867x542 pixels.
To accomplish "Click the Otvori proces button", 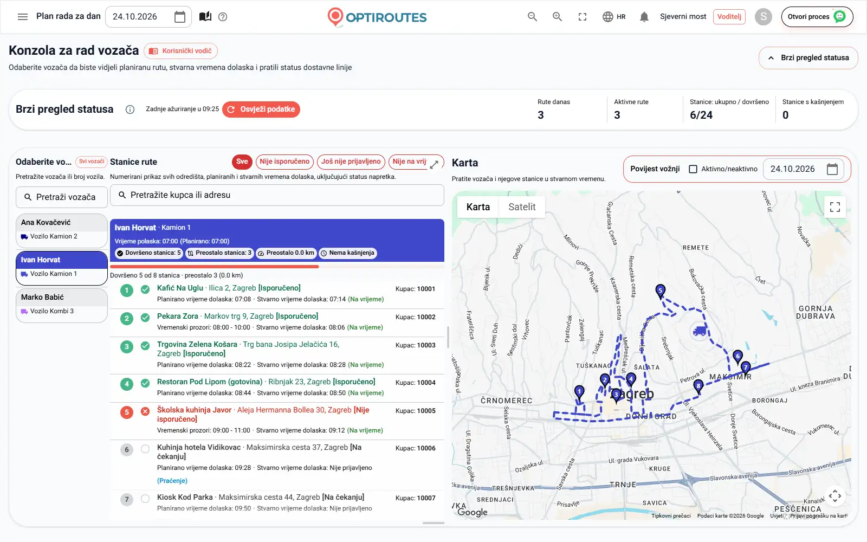I will pos(817,17).
